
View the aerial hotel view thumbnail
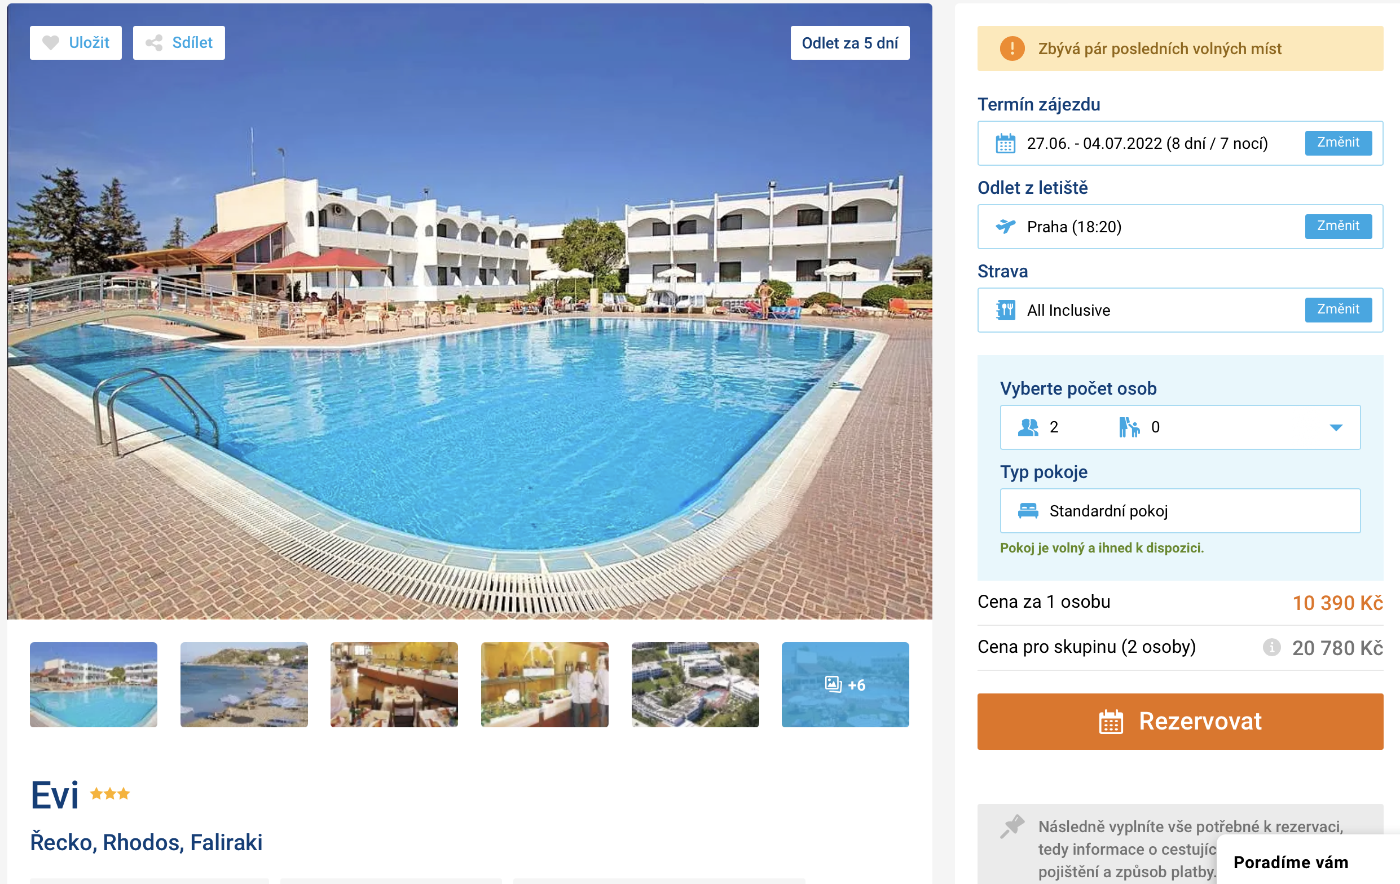[x=695, y=684]
